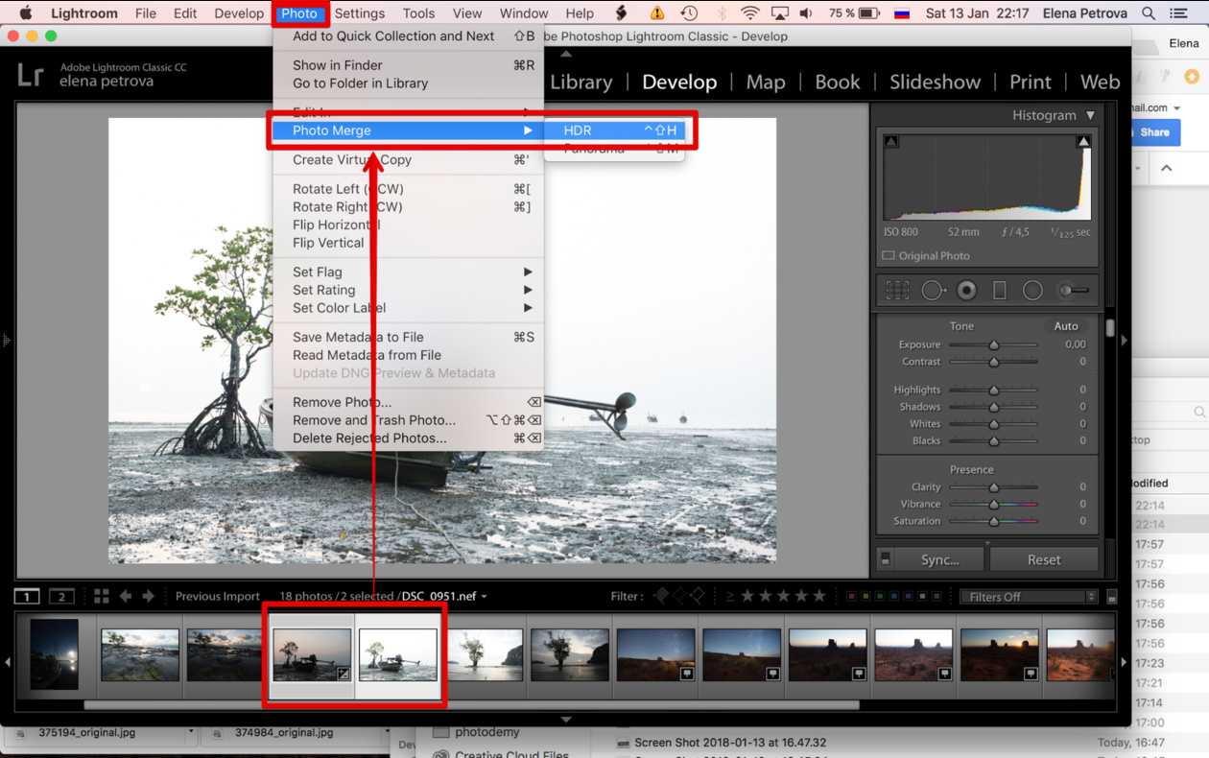Click the main window '1' display button
Viewport: 1209px width, 758px height.
(x=27, y=597)
